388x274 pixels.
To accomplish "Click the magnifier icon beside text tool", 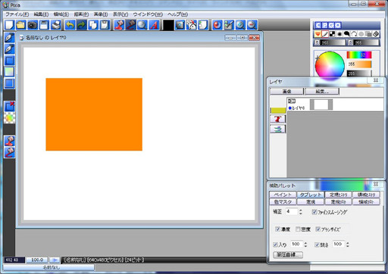I will [142, 25].
